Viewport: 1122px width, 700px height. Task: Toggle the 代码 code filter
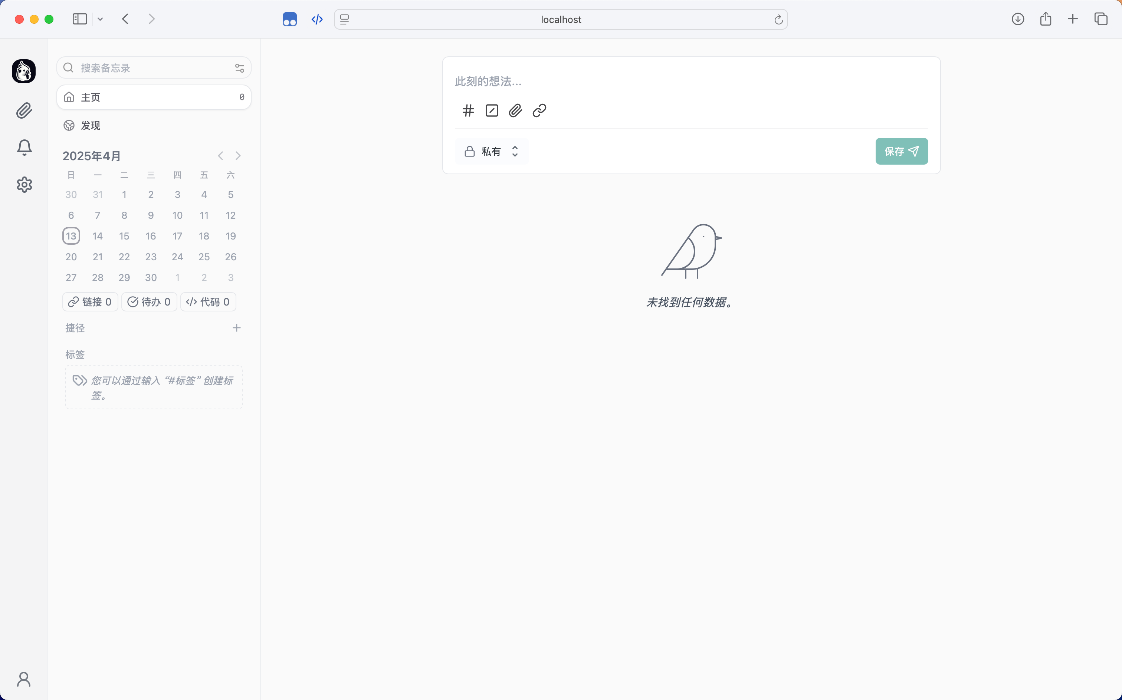point(208,302)
